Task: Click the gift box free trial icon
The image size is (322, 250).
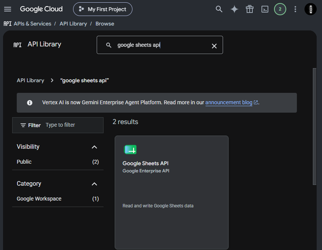Action: pos(250,9)
